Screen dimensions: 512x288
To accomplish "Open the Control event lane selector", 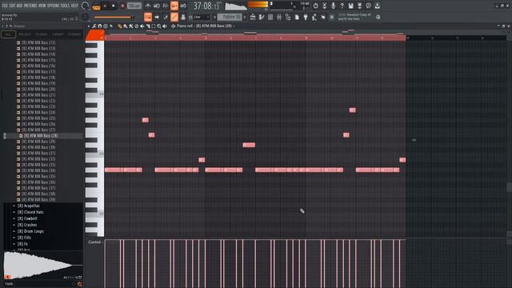I will tap(95, 242).
